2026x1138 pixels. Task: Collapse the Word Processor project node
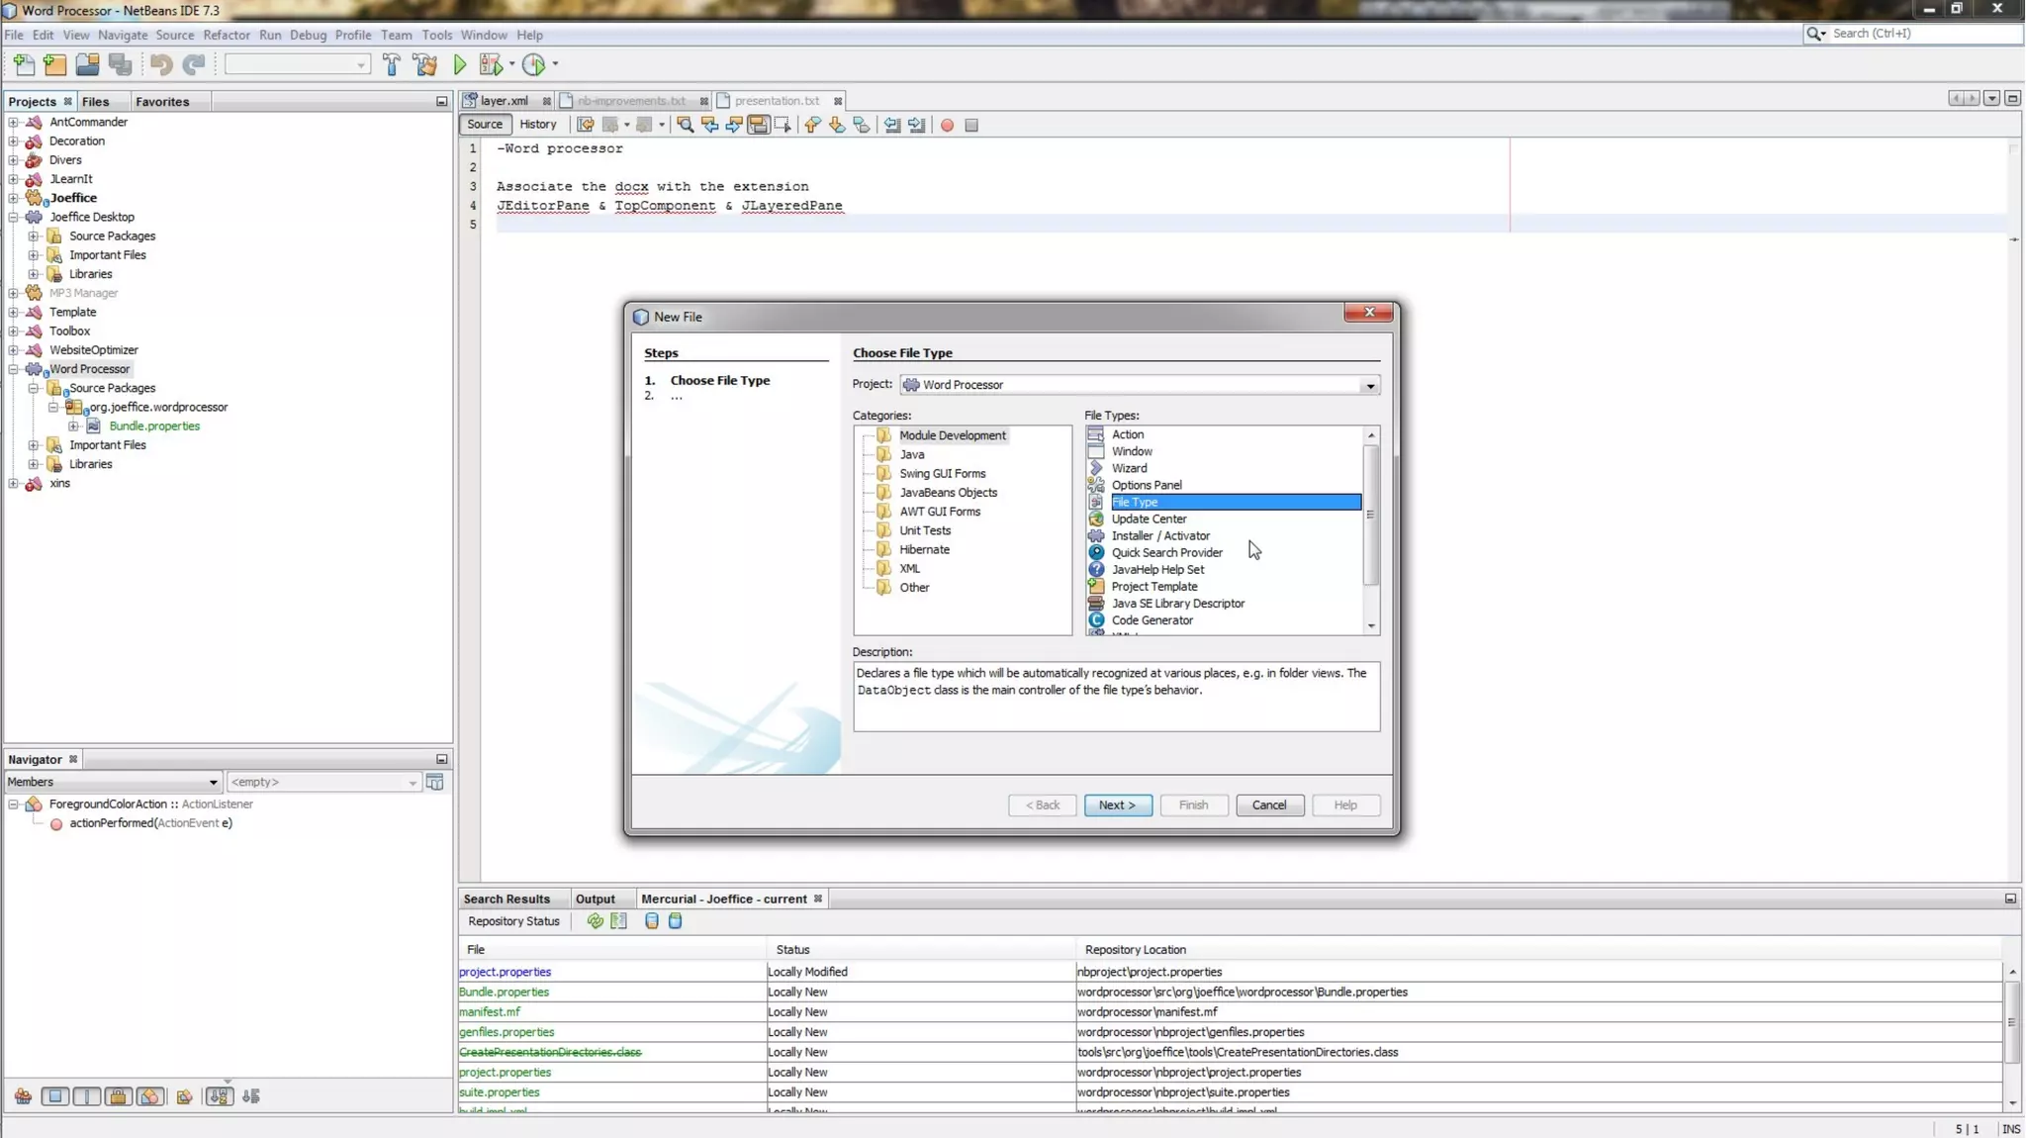14,369
